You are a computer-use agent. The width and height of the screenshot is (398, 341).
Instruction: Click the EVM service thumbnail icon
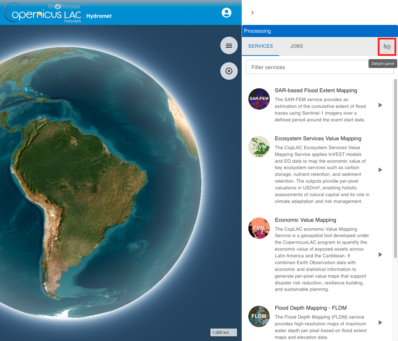(x=259, y=228)
